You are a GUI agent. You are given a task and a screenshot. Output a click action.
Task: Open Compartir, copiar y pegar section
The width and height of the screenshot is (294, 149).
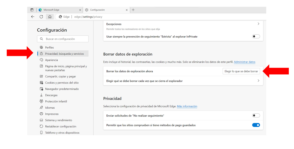pyautogui.click(x=63, y=76)
